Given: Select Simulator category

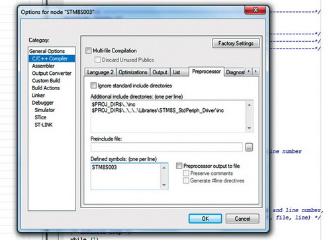Looking at the screenshot, I should (45, 110).
